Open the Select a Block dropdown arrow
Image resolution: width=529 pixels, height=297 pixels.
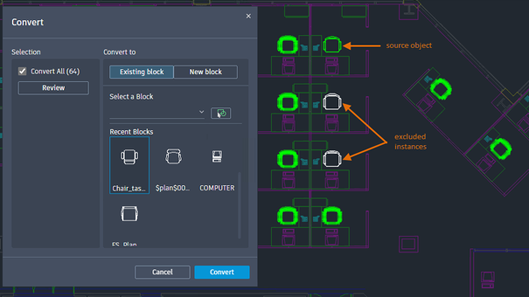pos(201,112)
